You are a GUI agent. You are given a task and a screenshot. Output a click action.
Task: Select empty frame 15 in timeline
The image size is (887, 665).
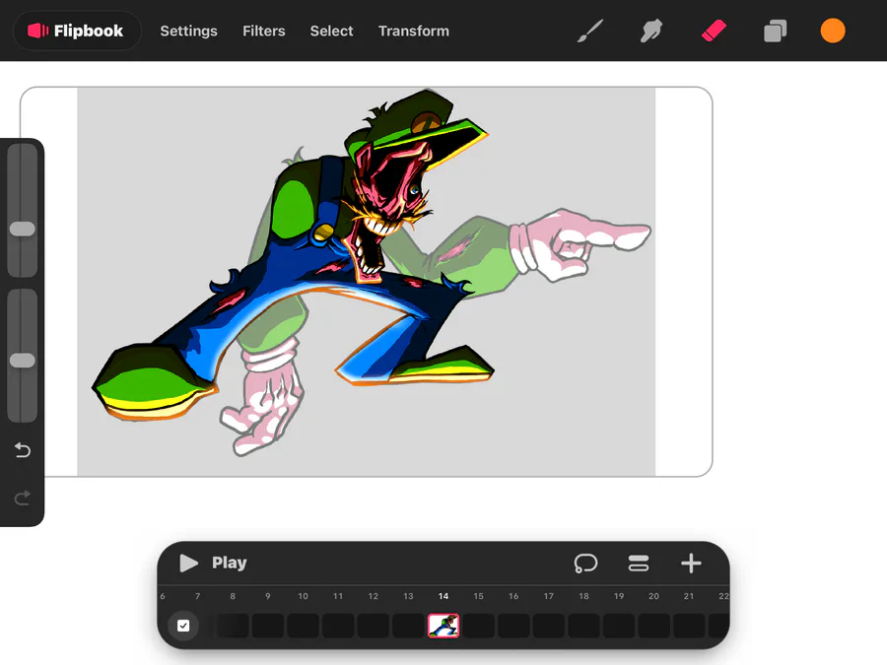tap(479, 626)
